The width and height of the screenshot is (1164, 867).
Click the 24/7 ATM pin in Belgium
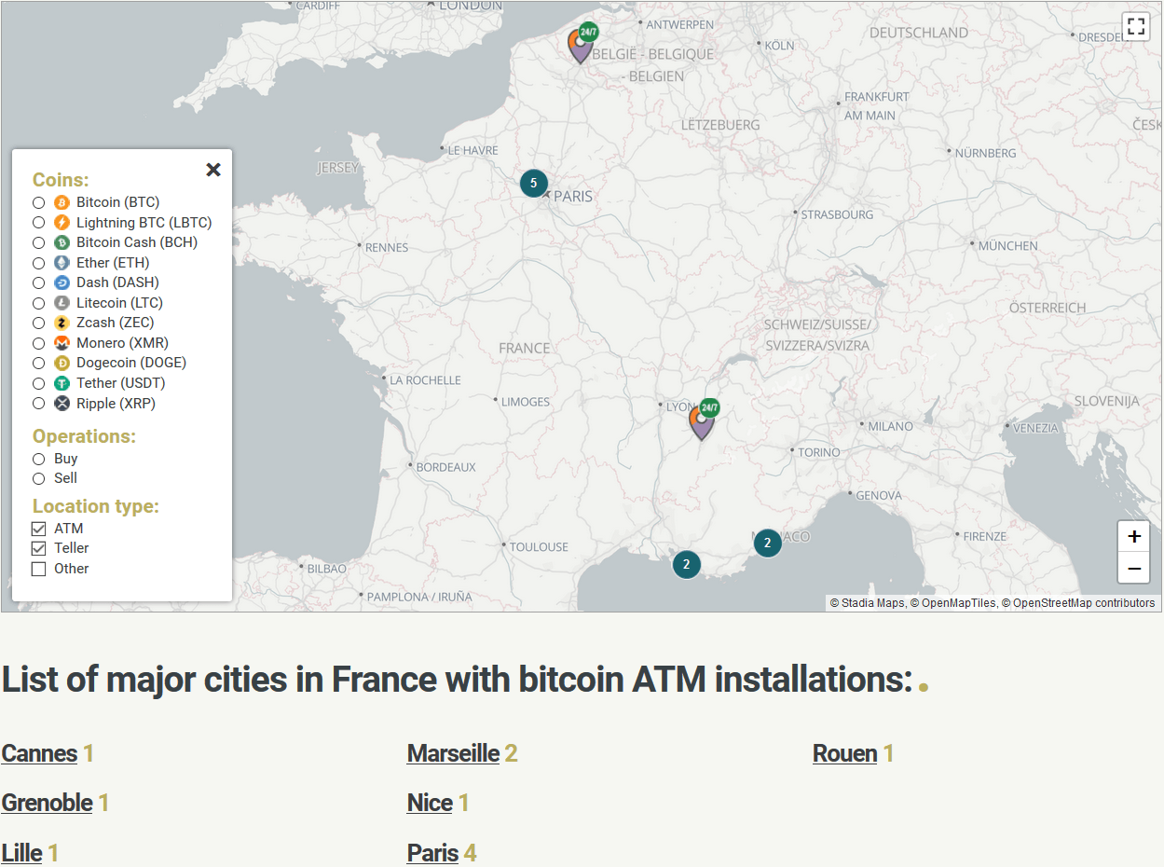click(582, 44)
